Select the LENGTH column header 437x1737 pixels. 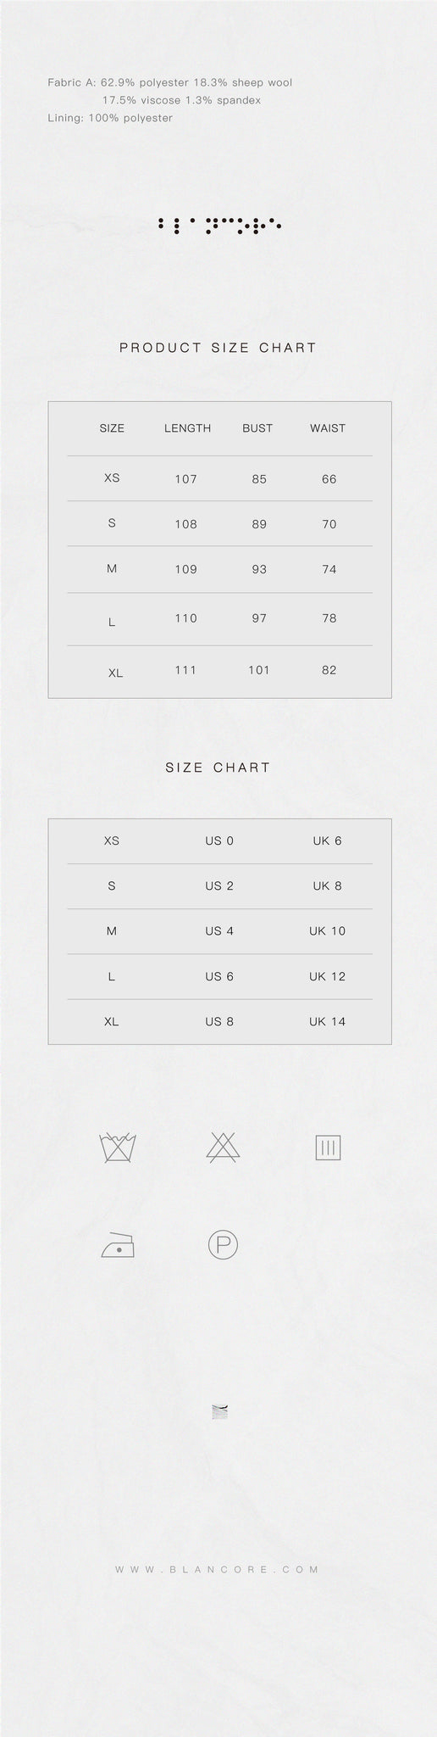click(x=188, y=428)
